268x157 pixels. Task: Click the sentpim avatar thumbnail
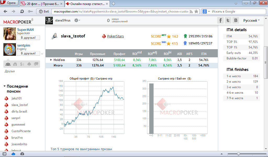point(10,49)
